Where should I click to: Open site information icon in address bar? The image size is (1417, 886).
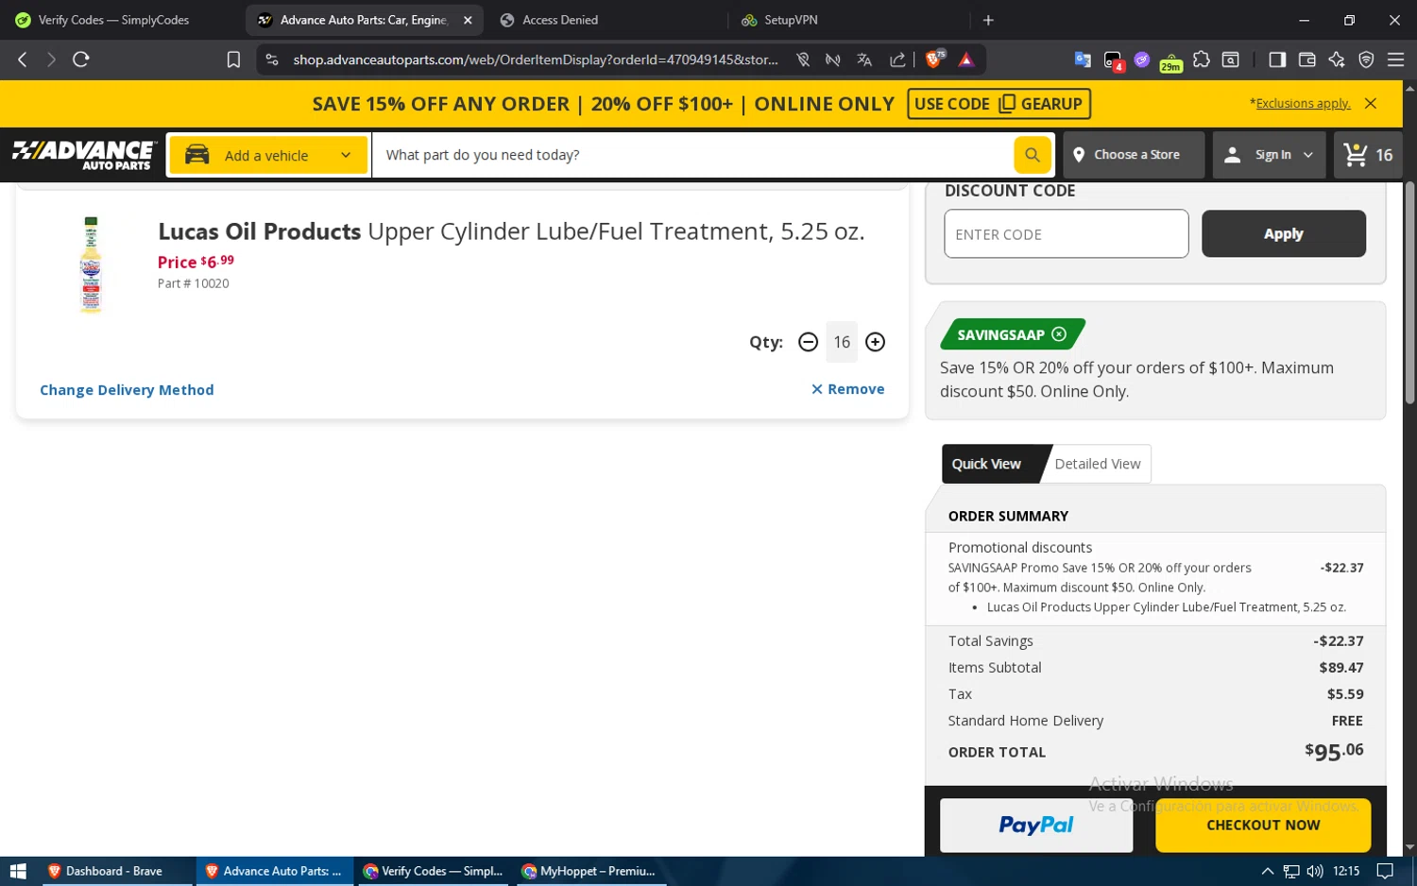pos(272,60)
